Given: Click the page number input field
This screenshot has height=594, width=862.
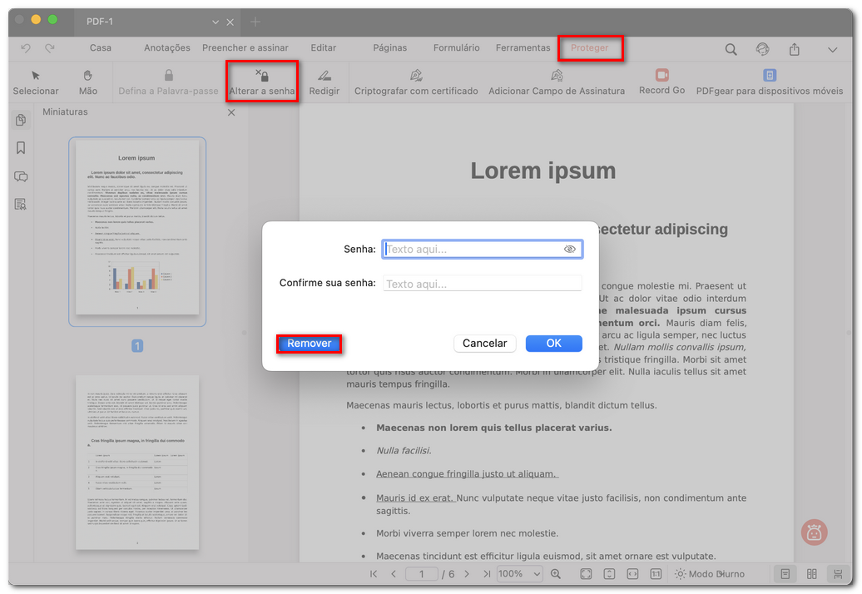Looking at the screenshot, I should [422, 573].
